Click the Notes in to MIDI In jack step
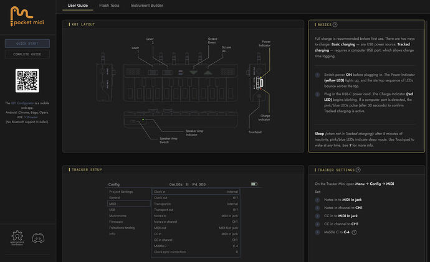 click(x=343, y=200)
